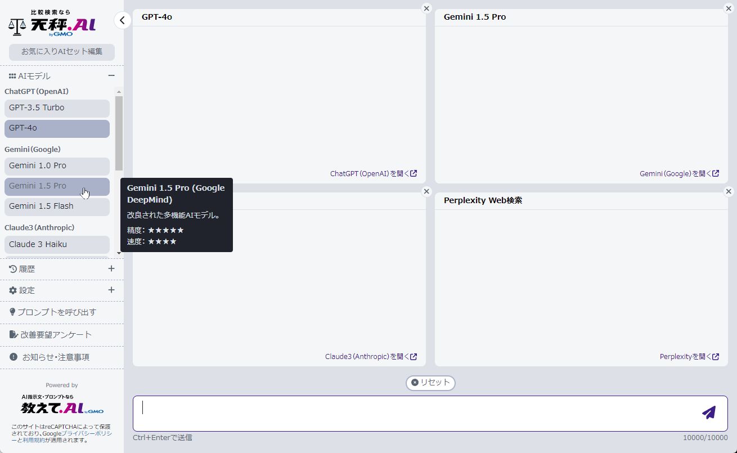Expand the 履歴 section
Image resolution: width=737 pixels, height=453 pixels.
[111, 269]
